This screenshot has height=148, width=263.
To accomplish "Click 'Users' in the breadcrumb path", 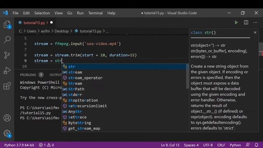I will point(31,31).
